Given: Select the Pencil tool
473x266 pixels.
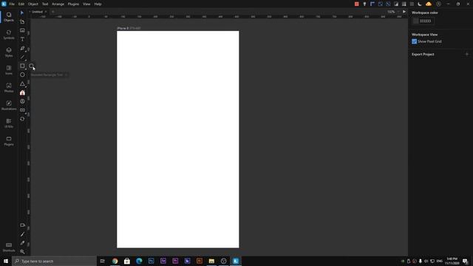Looking at the screenshot, I should pos(22,234).
